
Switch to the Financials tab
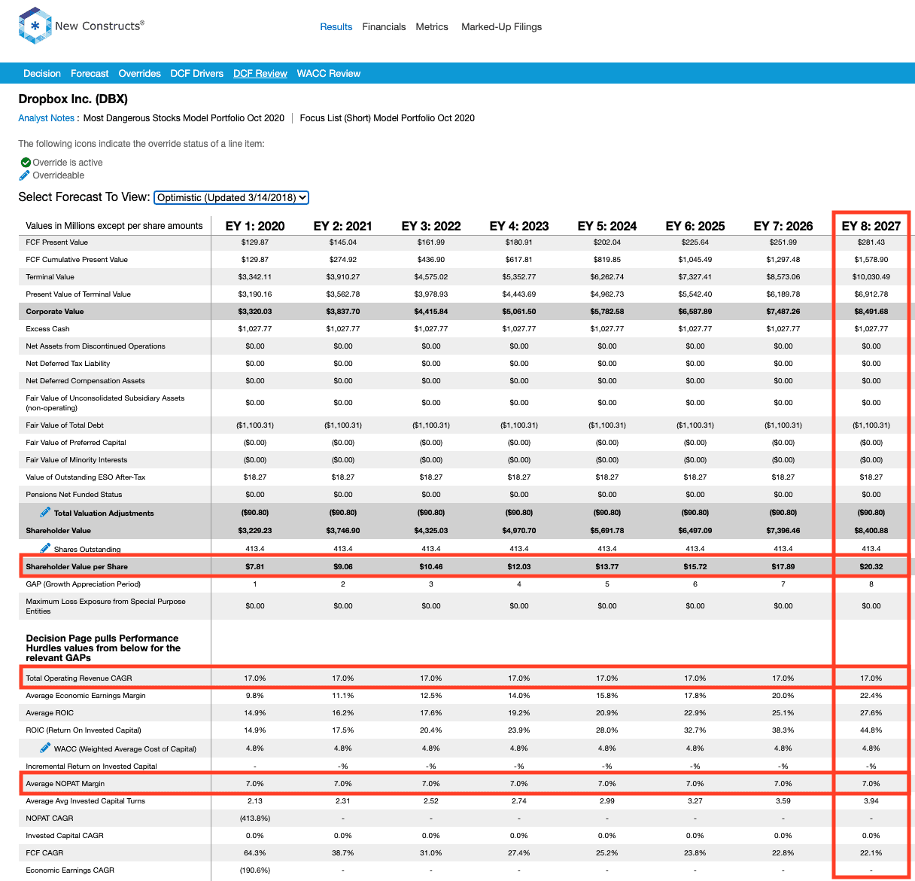click(384, 27)
